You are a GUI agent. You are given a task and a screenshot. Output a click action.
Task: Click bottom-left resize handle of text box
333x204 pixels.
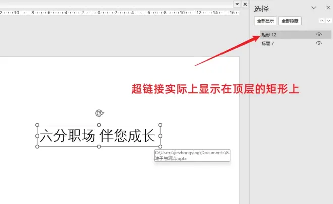37,146
